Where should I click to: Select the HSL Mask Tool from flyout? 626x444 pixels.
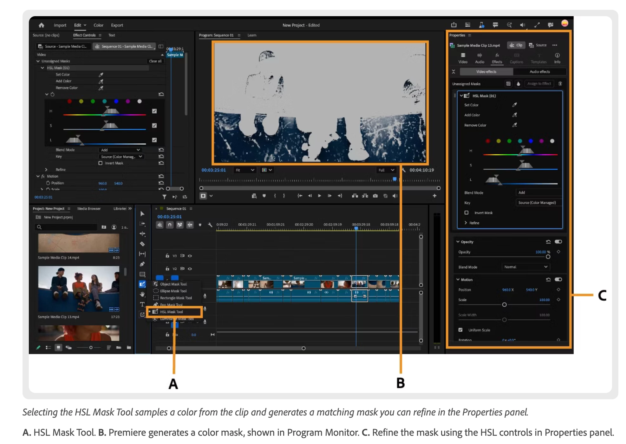172,312
